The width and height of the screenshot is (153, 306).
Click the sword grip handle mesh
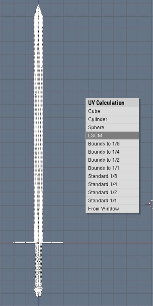point(38,265)
